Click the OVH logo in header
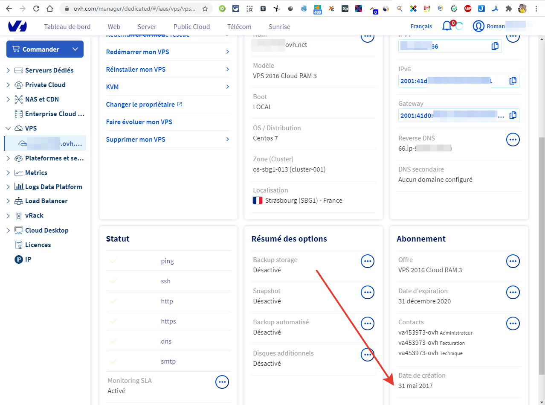 (x=17, y=26)
